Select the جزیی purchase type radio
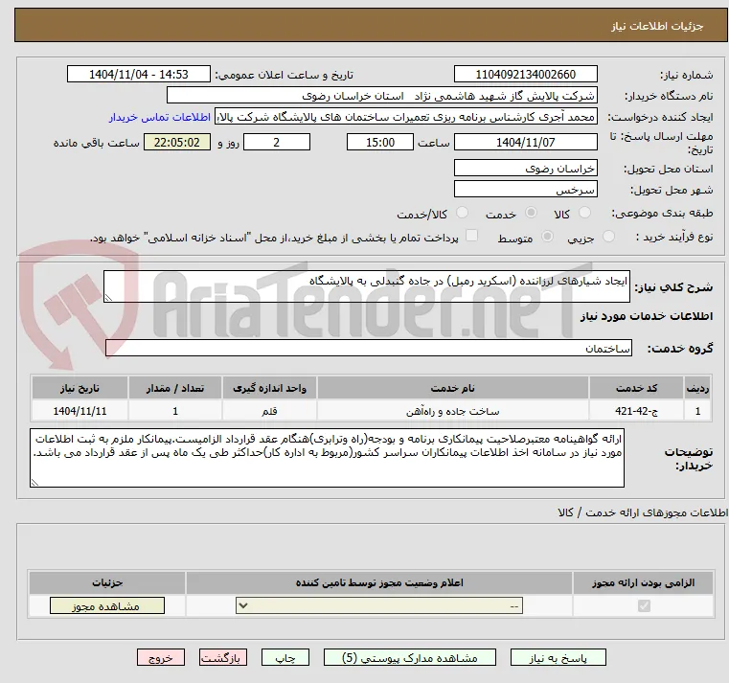The width and height of the screenshot is (729, 683). (x=608, y=237)
